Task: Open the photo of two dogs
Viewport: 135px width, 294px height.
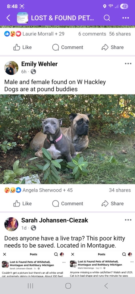Action: 67,139
